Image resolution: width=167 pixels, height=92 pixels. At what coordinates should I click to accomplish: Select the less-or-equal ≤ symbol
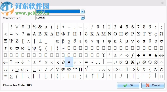(115, 55)
